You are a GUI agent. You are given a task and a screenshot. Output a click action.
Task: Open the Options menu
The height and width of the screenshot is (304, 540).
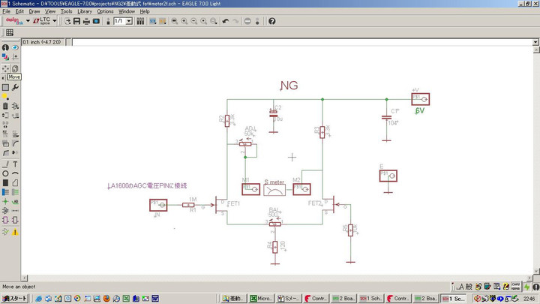(105, 11)
